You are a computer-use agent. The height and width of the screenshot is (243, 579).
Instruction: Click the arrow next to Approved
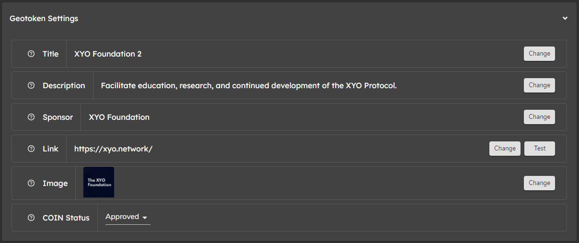pos(145,218)
